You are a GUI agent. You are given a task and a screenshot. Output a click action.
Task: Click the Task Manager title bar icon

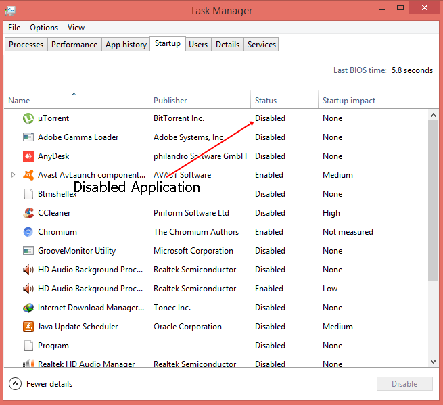[x=10, y=11]
